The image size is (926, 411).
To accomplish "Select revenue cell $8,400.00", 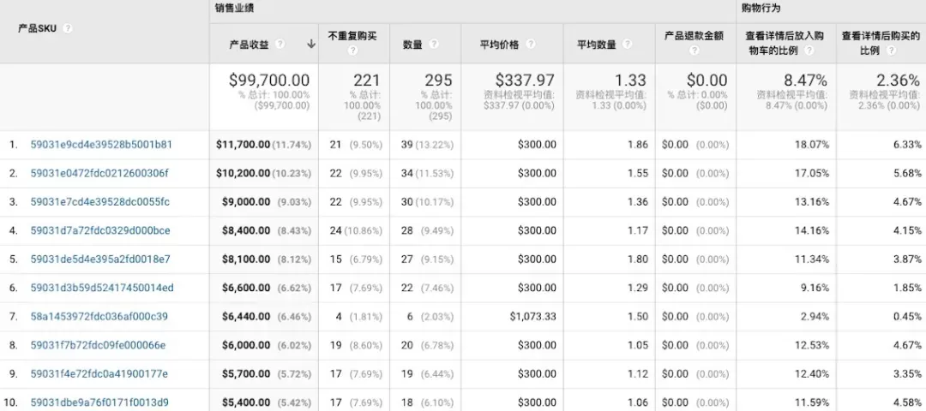I will (246, 230).
